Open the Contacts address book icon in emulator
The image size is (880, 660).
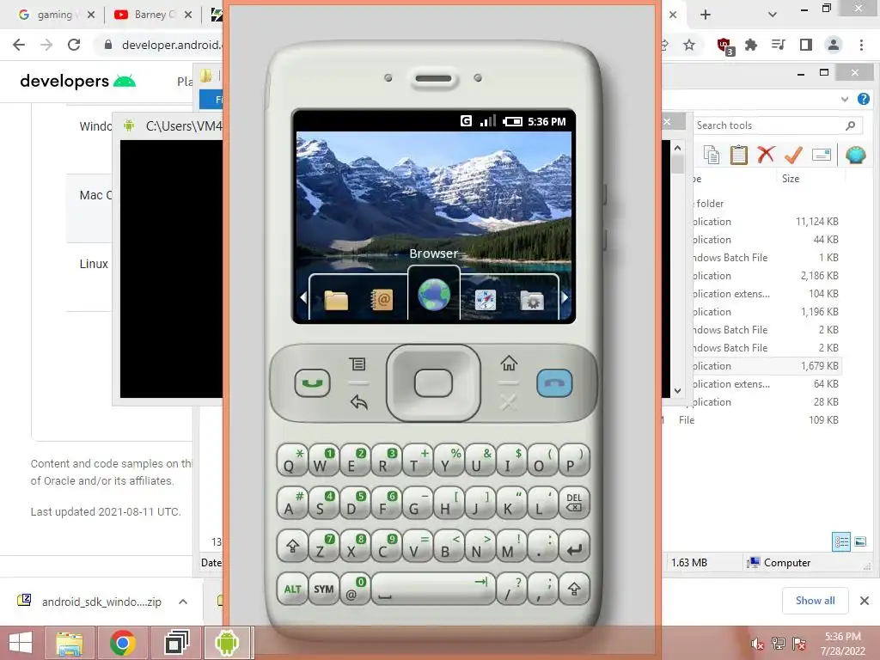(x=382, y=300)
